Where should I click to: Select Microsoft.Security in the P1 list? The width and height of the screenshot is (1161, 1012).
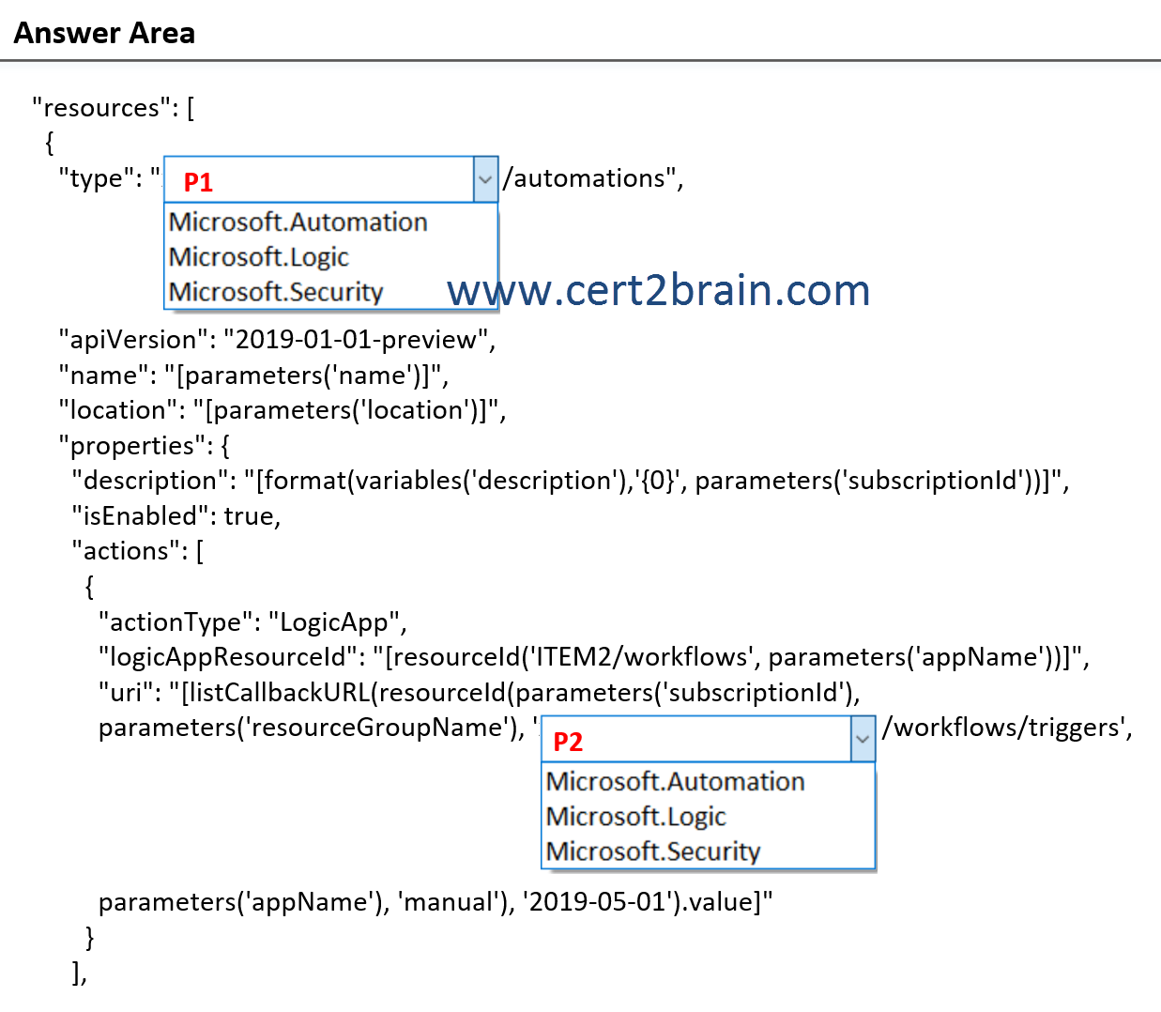[x=276, y=292]
